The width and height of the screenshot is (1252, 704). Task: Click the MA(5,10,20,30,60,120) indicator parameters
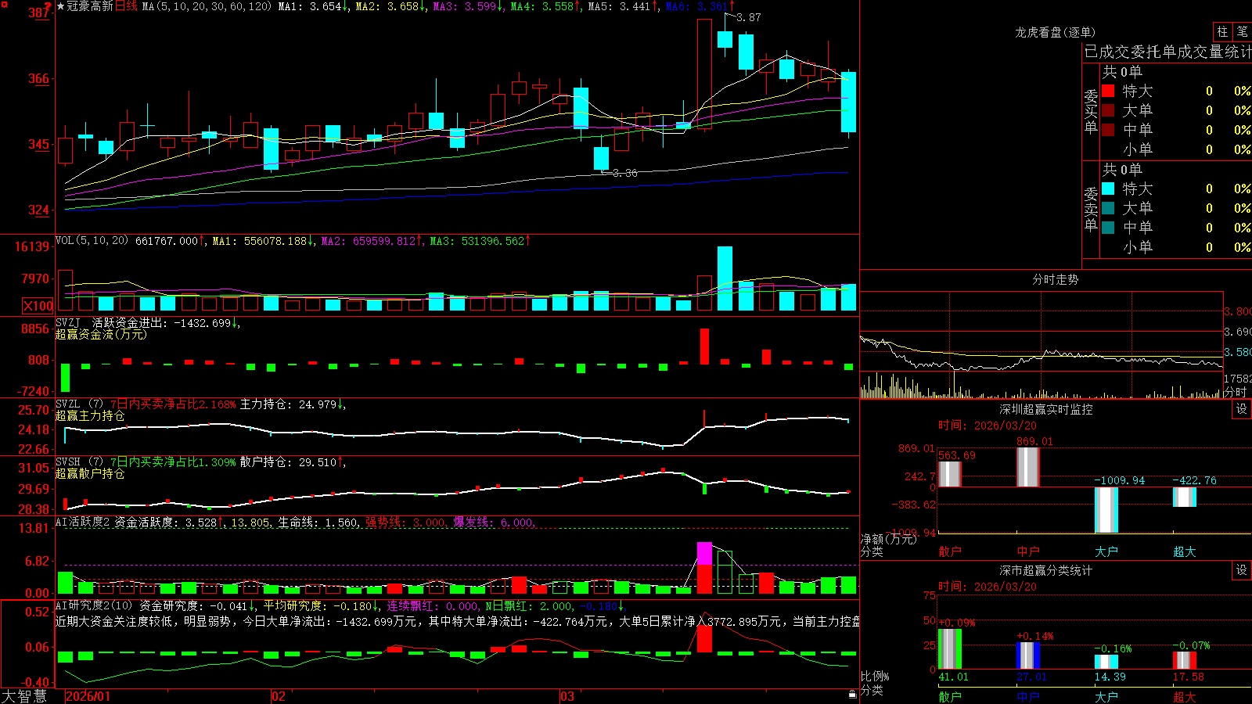207,6
